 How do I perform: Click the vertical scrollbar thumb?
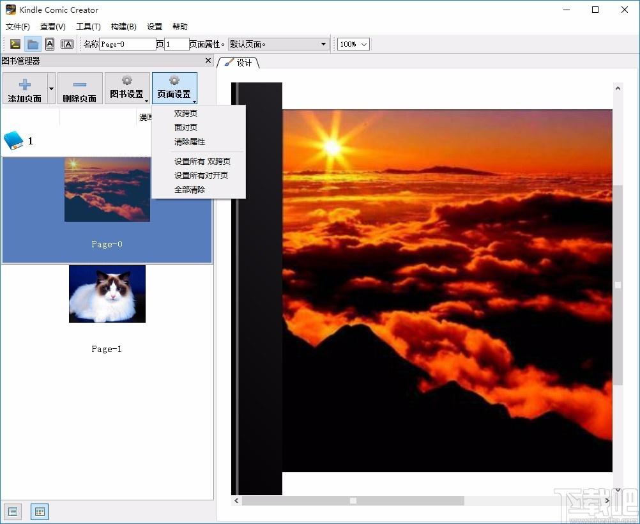(x=618, y=285)
